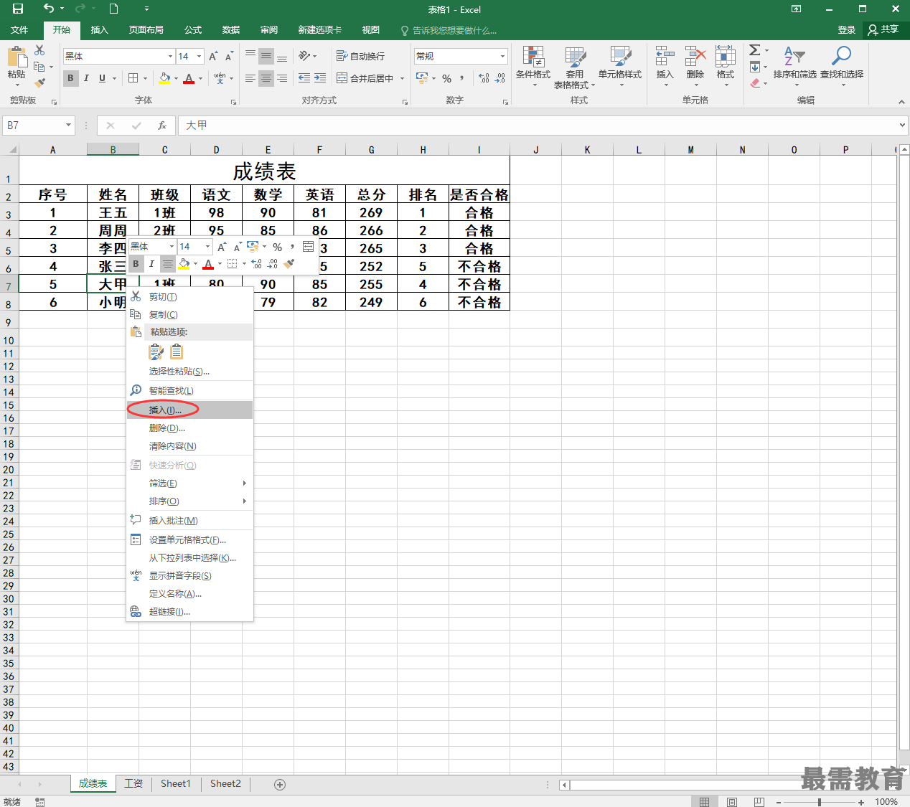Add a new sheet with plus icon
The image size is (910, 807).
click(x=280, y=784)
